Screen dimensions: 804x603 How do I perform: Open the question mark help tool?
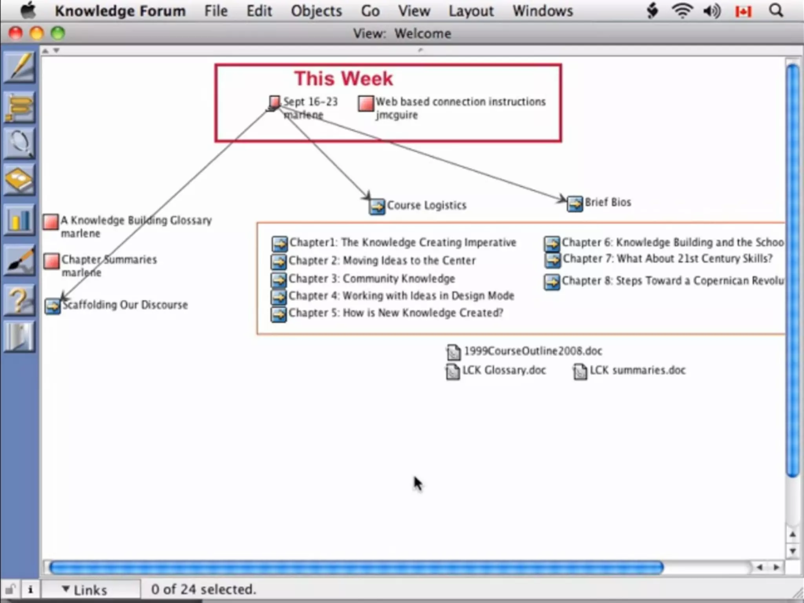20,300
